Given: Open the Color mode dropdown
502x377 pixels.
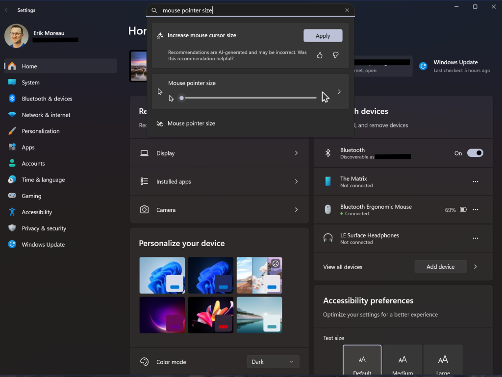Looking at the screenshot, I should (x=273, y=362).
